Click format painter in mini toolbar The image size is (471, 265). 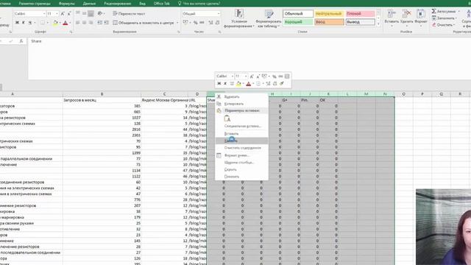(x=282, y=83)
